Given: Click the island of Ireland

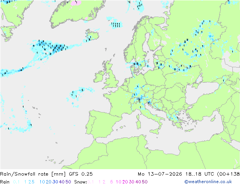Looking at the screenshot, I should coord(99,76).
